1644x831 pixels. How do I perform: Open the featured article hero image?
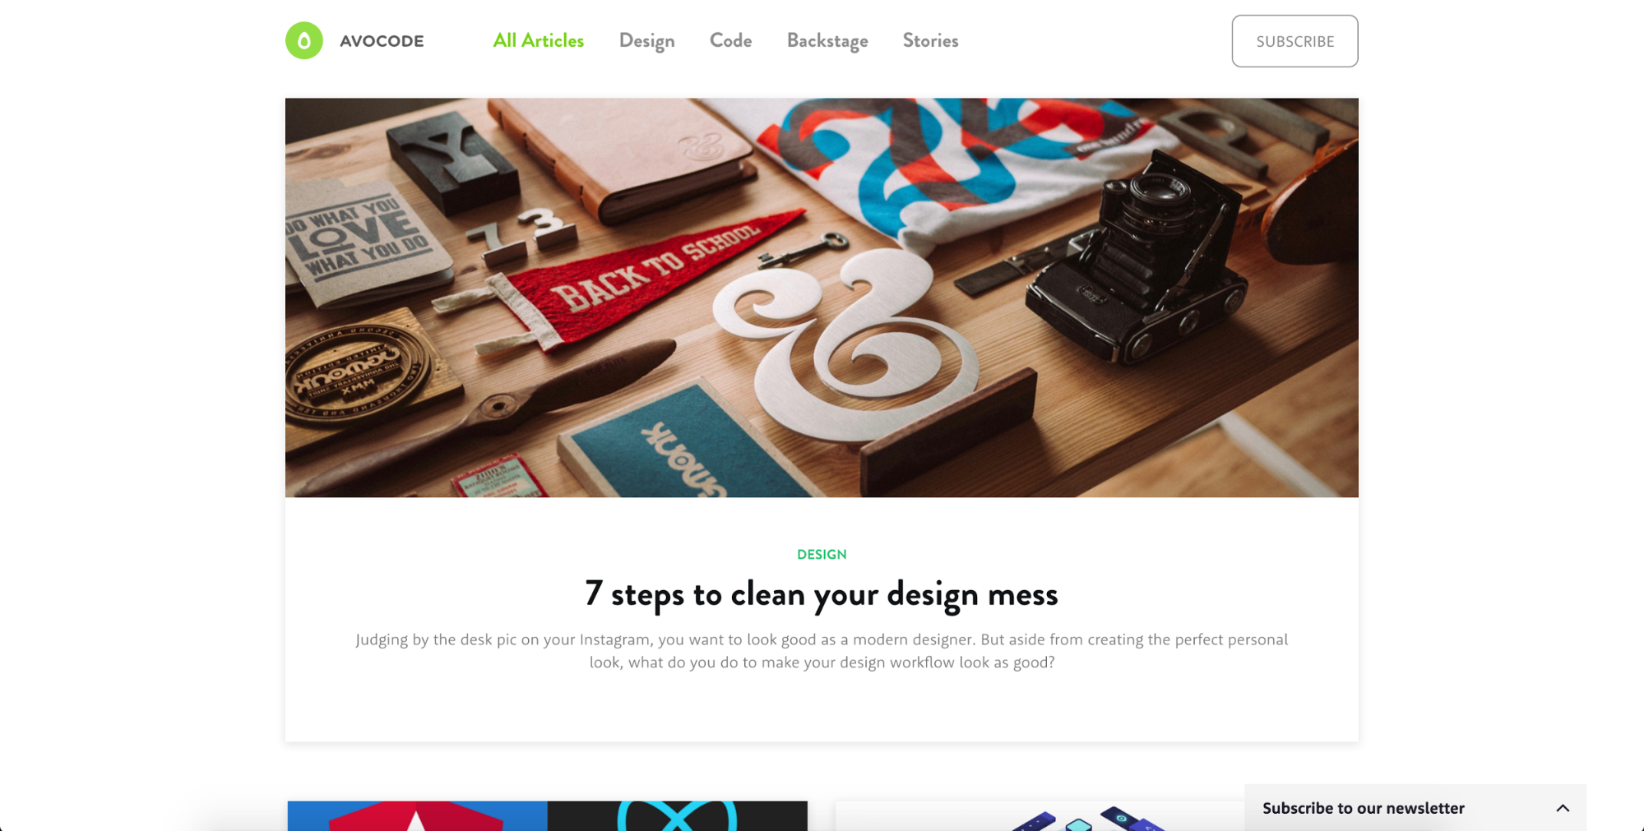tap(822, 298)
